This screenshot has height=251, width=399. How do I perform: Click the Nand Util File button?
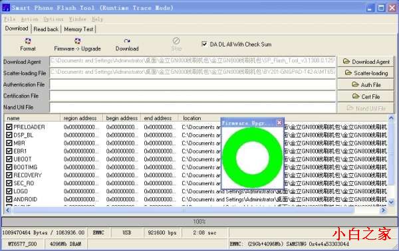366,108
